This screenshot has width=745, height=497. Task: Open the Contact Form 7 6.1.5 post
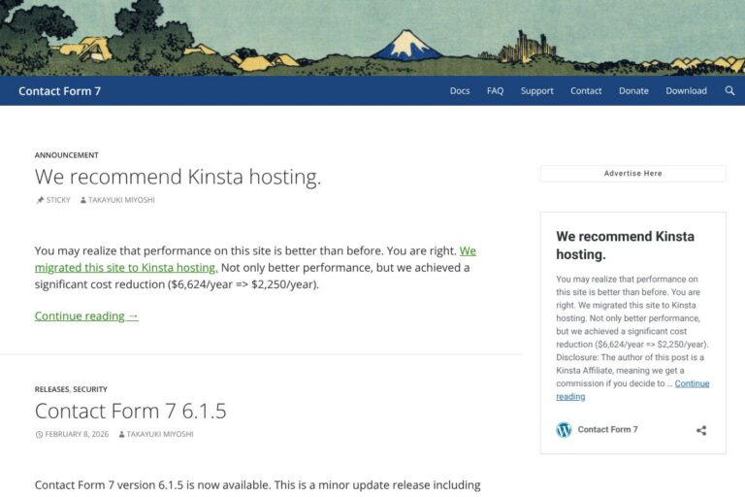[x=130, y=411]
